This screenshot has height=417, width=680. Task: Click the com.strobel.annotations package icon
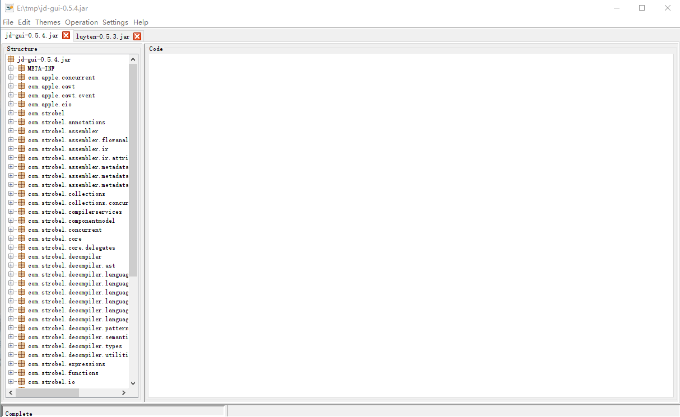[22, 122]
